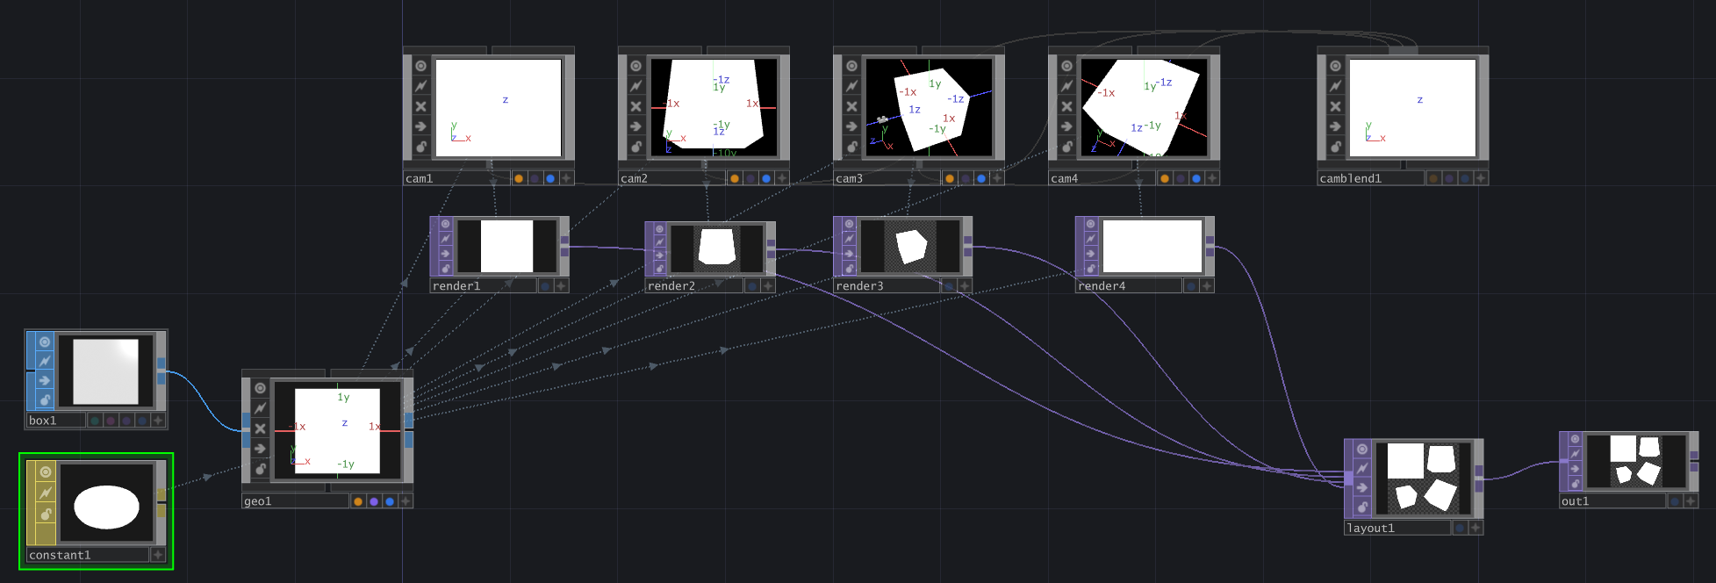1716x583 pixels.
Task: Click the X flag icon on geo1
Action: click(260, 428)
